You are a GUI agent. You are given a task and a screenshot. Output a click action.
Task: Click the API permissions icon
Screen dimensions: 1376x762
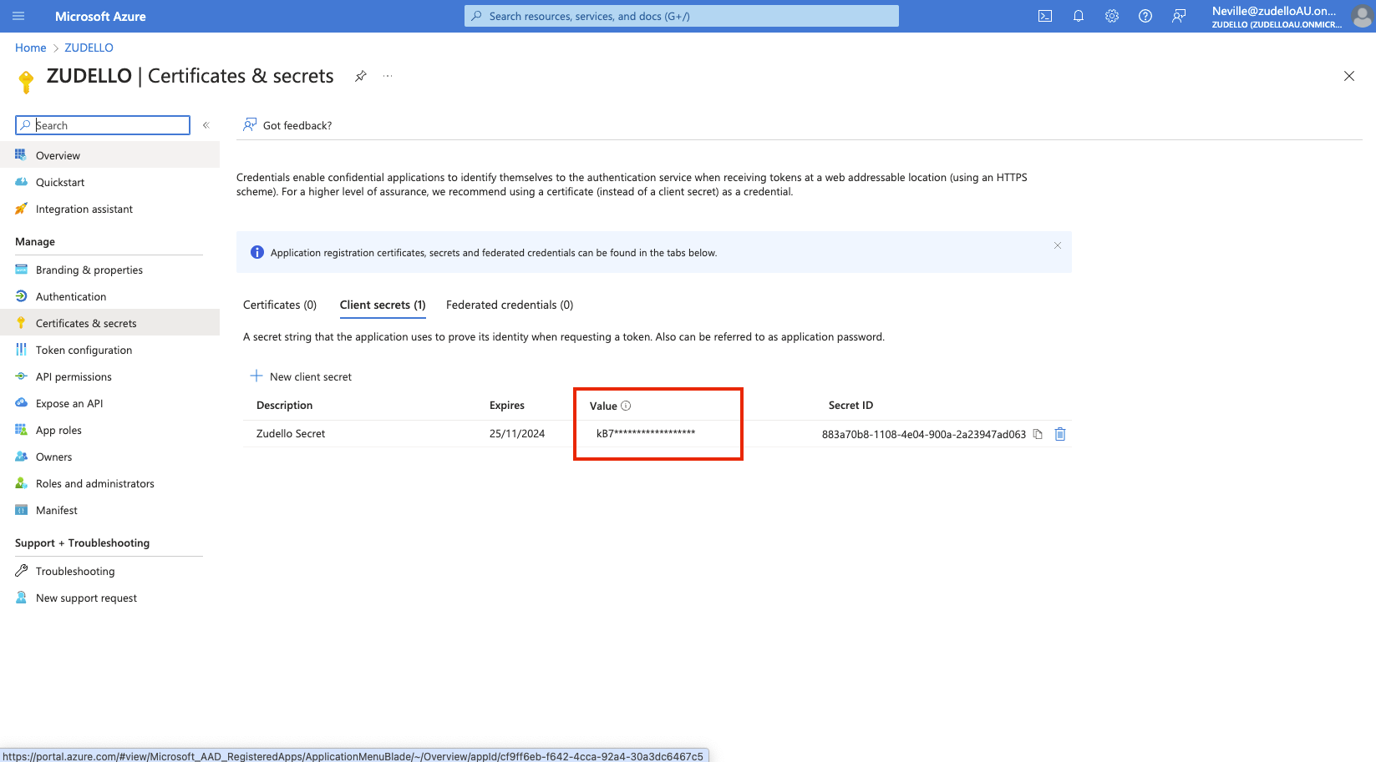21,376
